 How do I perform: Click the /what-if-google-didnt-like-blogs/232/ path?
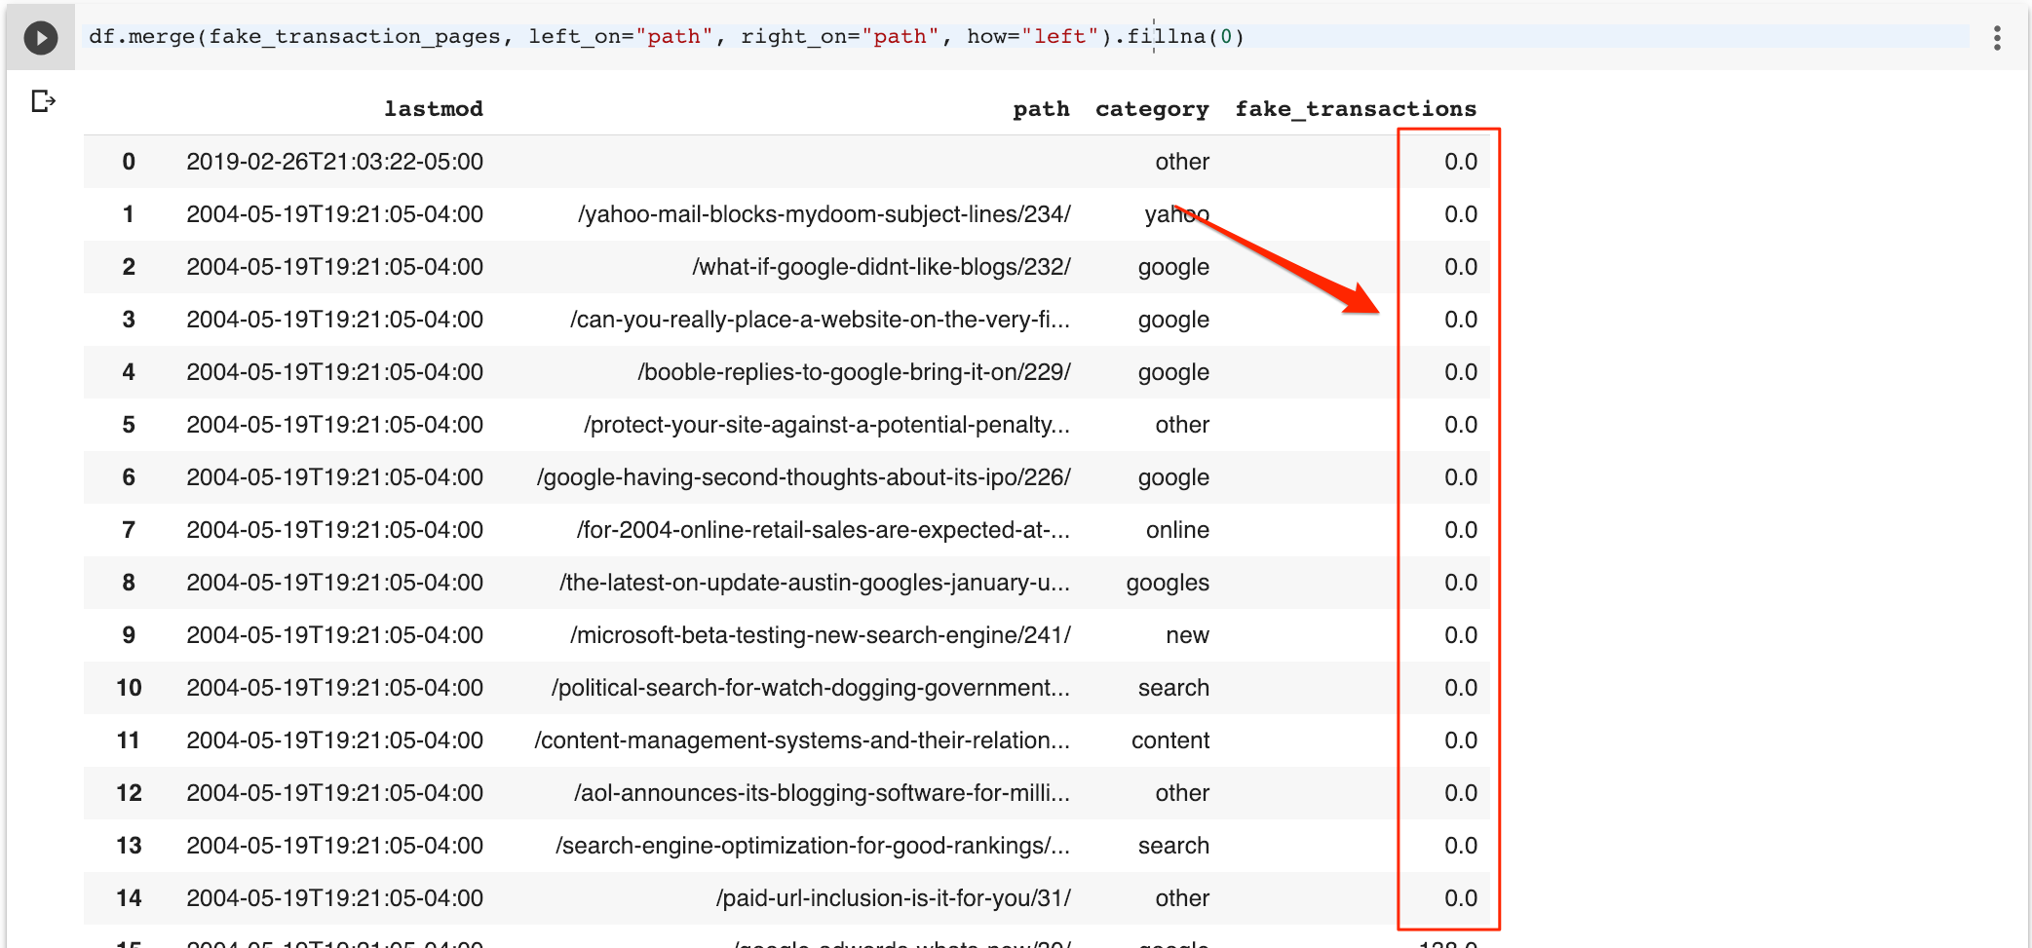click(x=882, y=267)
